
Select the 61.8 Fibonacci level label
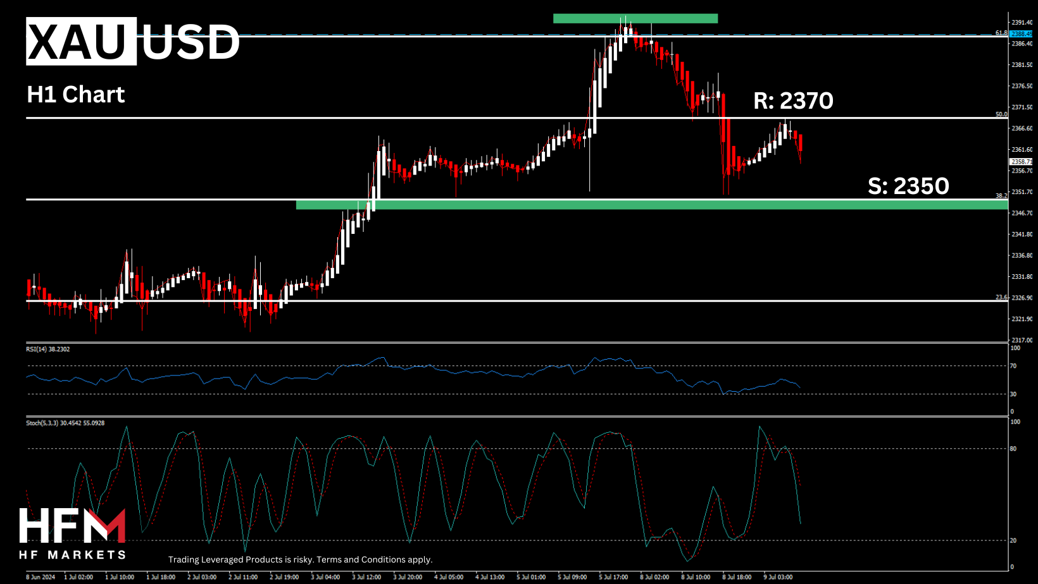click(1001, 33)
